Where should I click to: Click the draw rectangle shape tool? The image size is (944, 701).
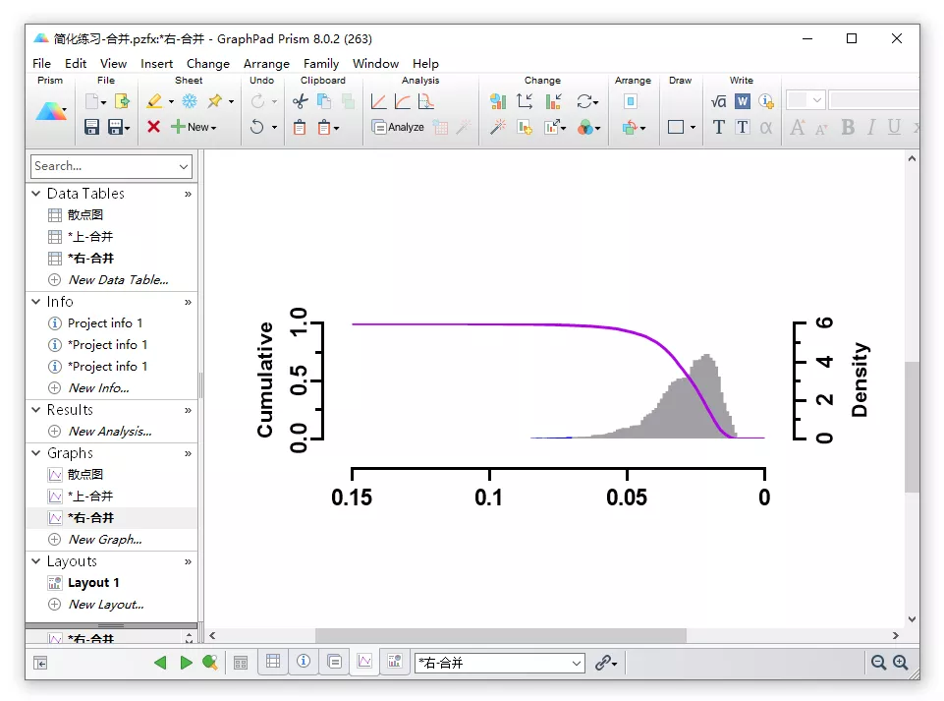(x=676, y=127)
